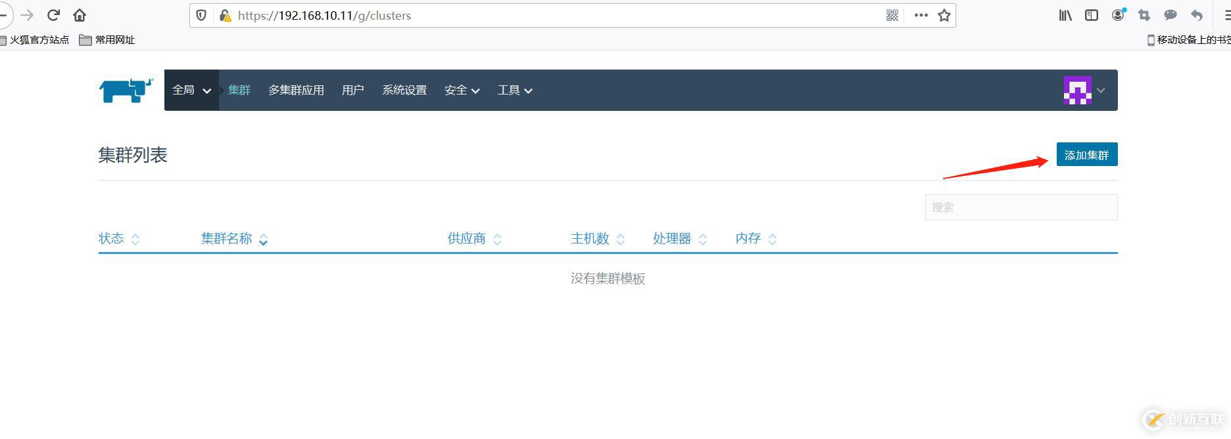Viewport: 1231px width, 439px height.
Task: Click the undo back-arrow toolbar icon
Action: 1197,15
